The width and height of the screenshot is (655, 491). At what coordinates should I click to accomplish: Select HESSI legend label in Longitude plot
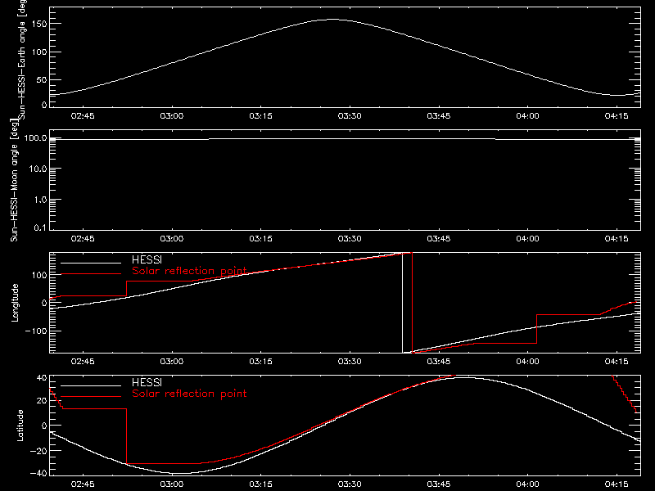[147, 259]
